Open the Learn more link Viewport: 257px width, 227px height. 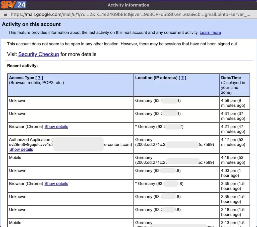tap(210, 32)
